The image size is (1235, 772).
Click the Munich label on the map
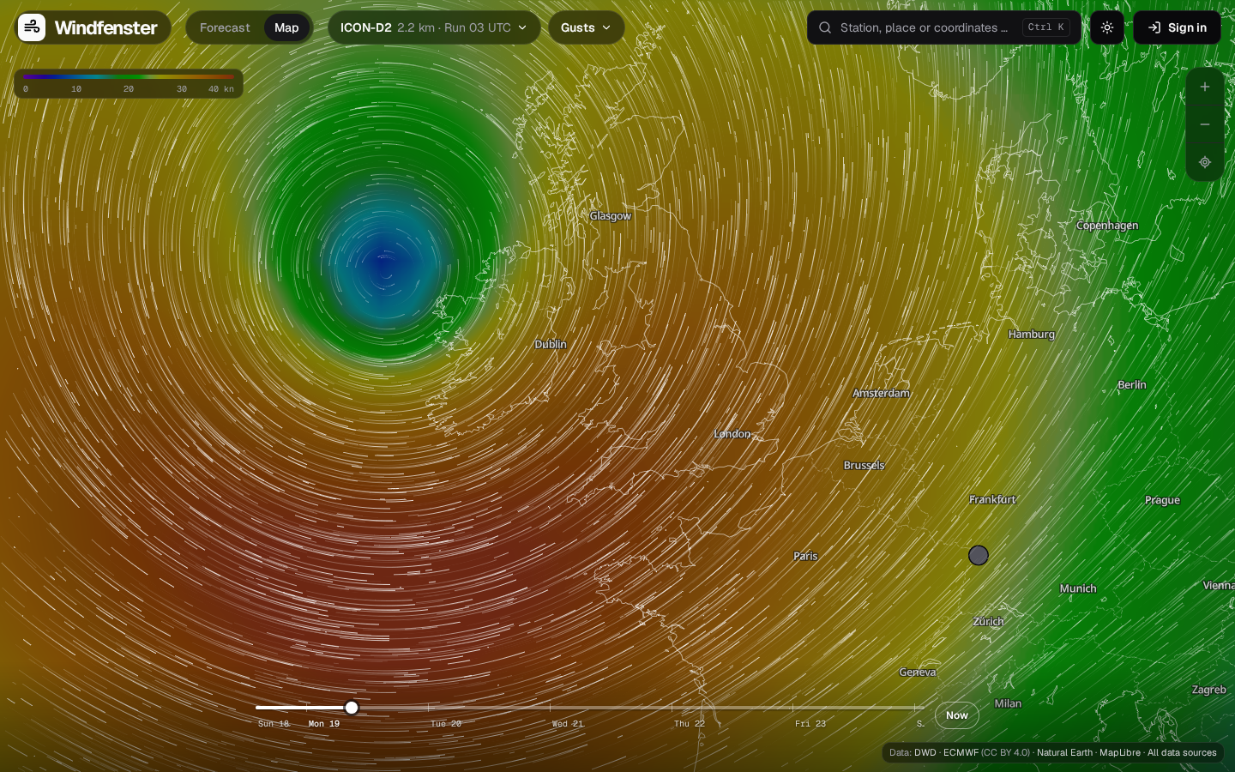[1078, 588]
